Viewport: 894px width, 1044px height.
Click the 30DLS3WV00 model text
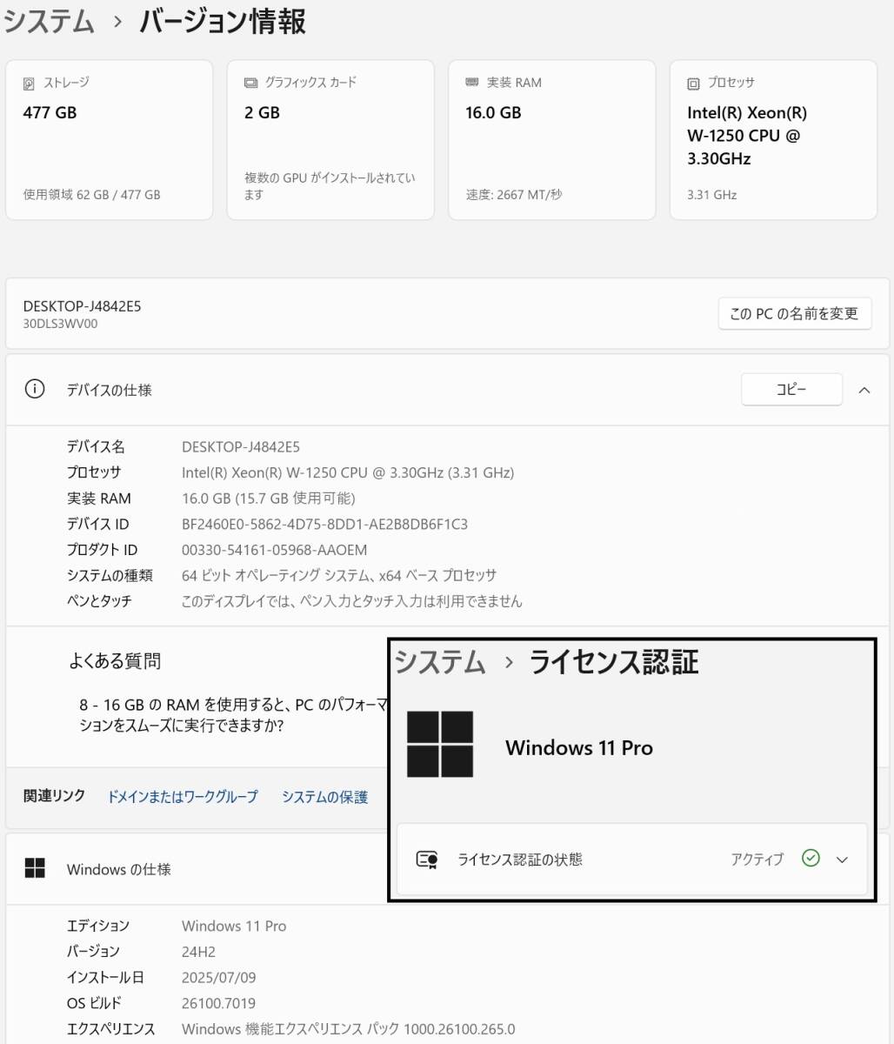pos(60,324)
